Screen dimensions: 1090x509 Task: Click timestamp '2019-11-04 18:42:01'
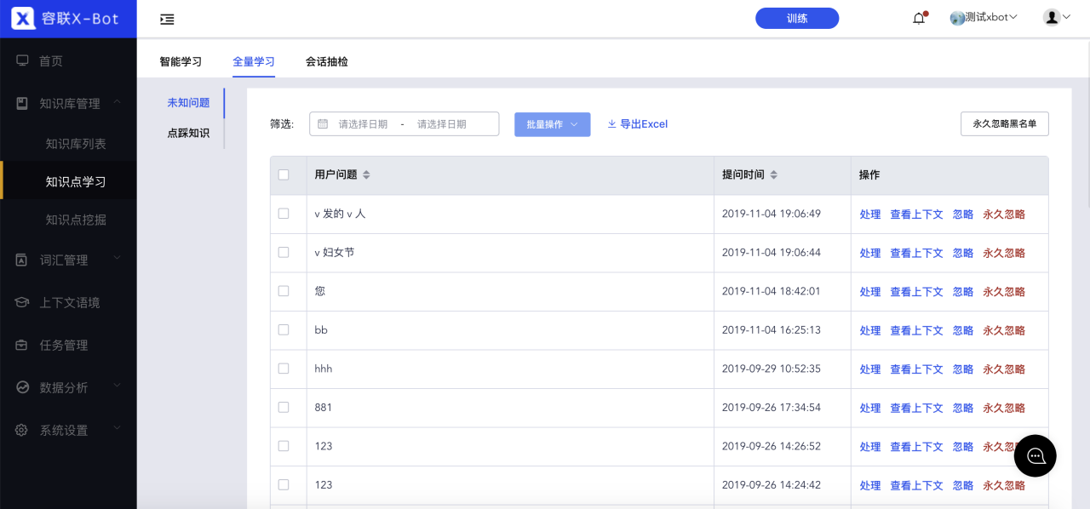pyautogui.click(x=772, y=291)
